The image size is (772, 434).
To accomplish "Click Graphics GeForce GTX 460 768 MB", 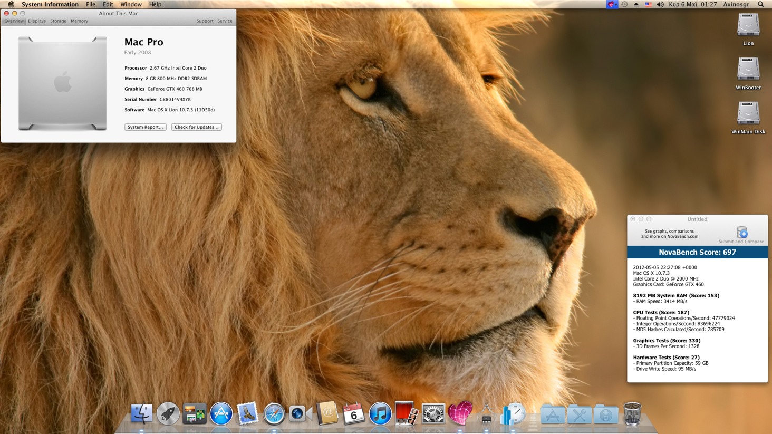I will point(163,89).
